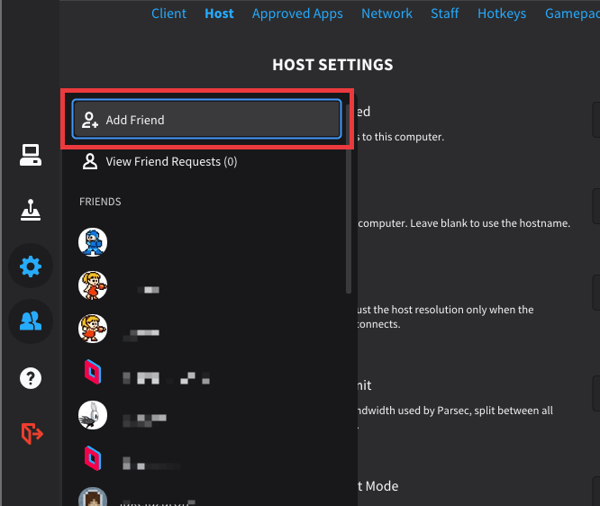This screenshot has height=506, width=600.
Task: Select the friend with white rabbit avatar
Action: pos(93,415)
